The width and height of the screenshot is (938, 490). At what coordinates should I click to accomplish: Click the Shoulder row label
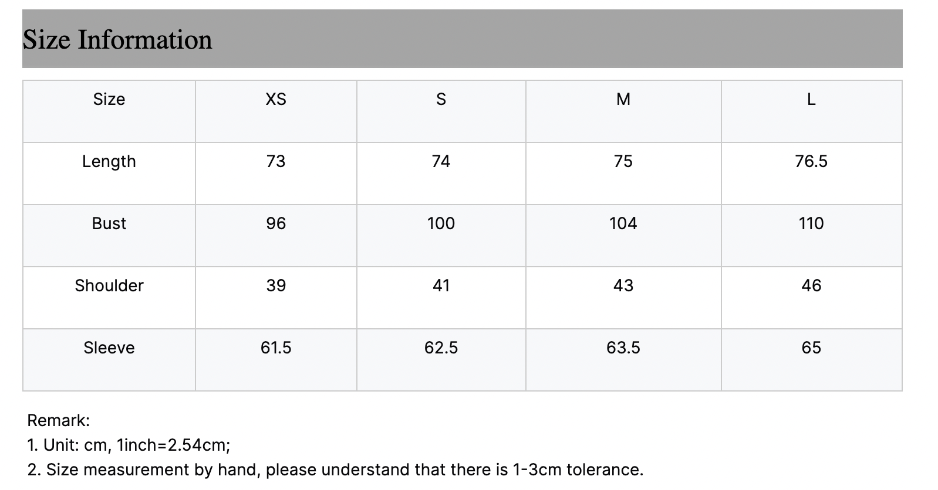109,285
